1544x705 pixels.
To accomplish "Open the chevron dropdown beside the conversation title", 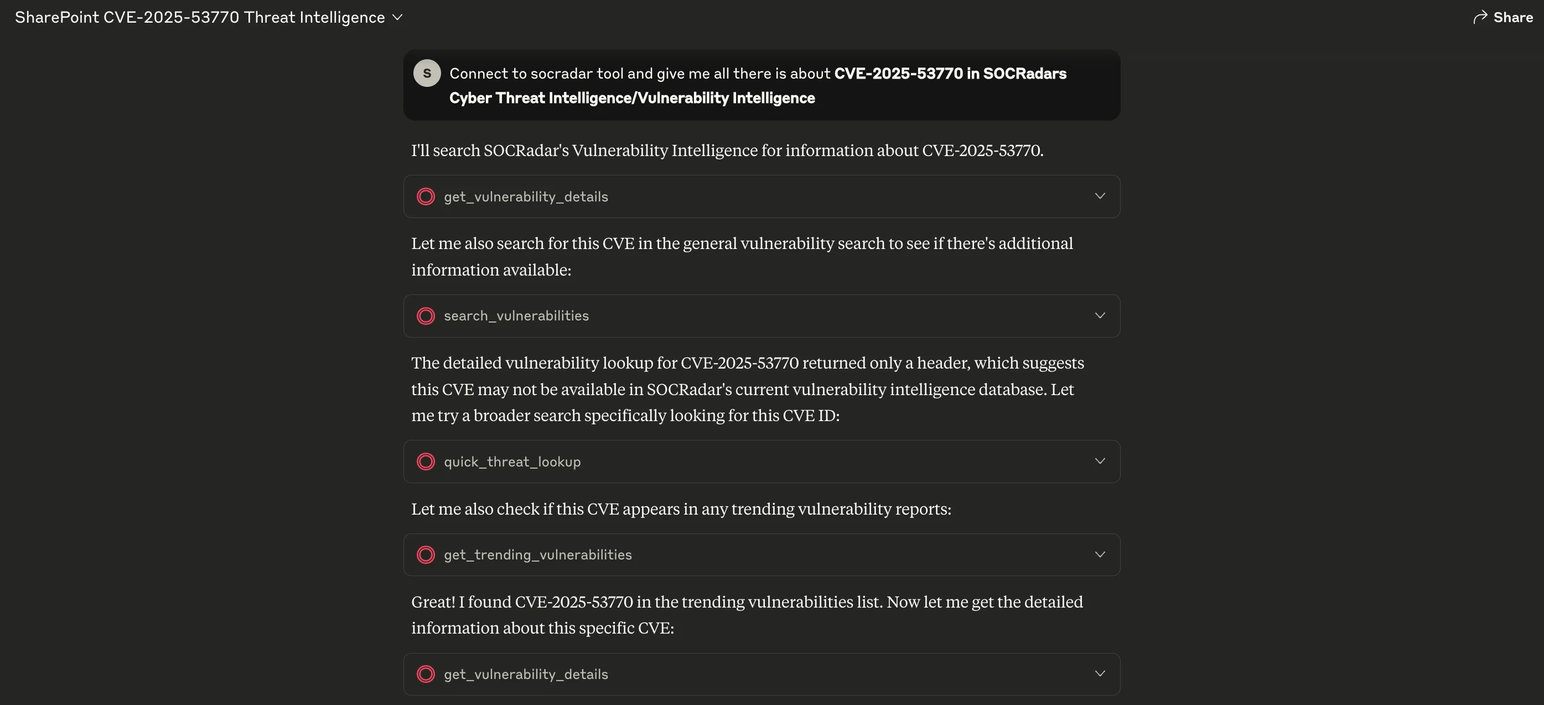I will [x=397, y=17].
